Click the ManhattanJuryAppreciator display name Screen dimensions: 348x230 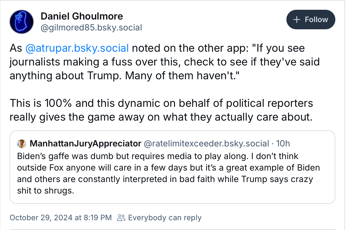tap(85, 143)
